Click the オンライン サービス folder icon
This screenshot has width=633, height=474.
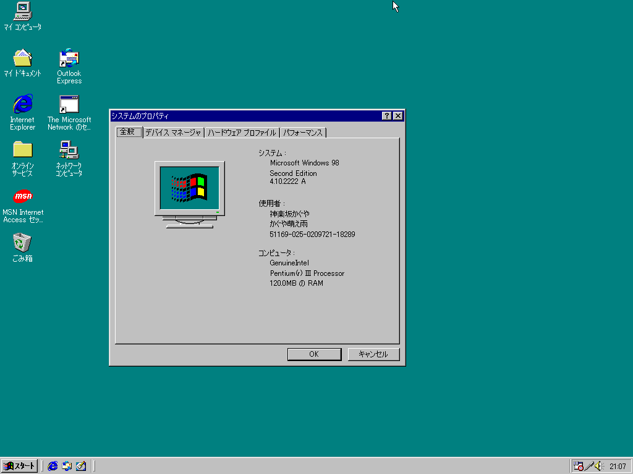click(22, 150)
